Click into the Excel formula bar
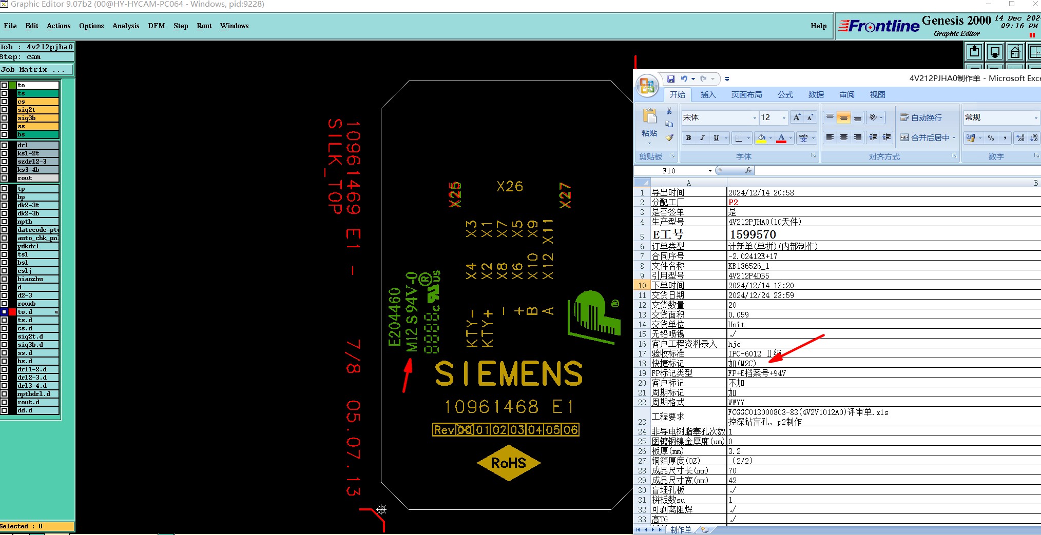This screenshot has height=535, width=1041. click(x=897, y=170)
